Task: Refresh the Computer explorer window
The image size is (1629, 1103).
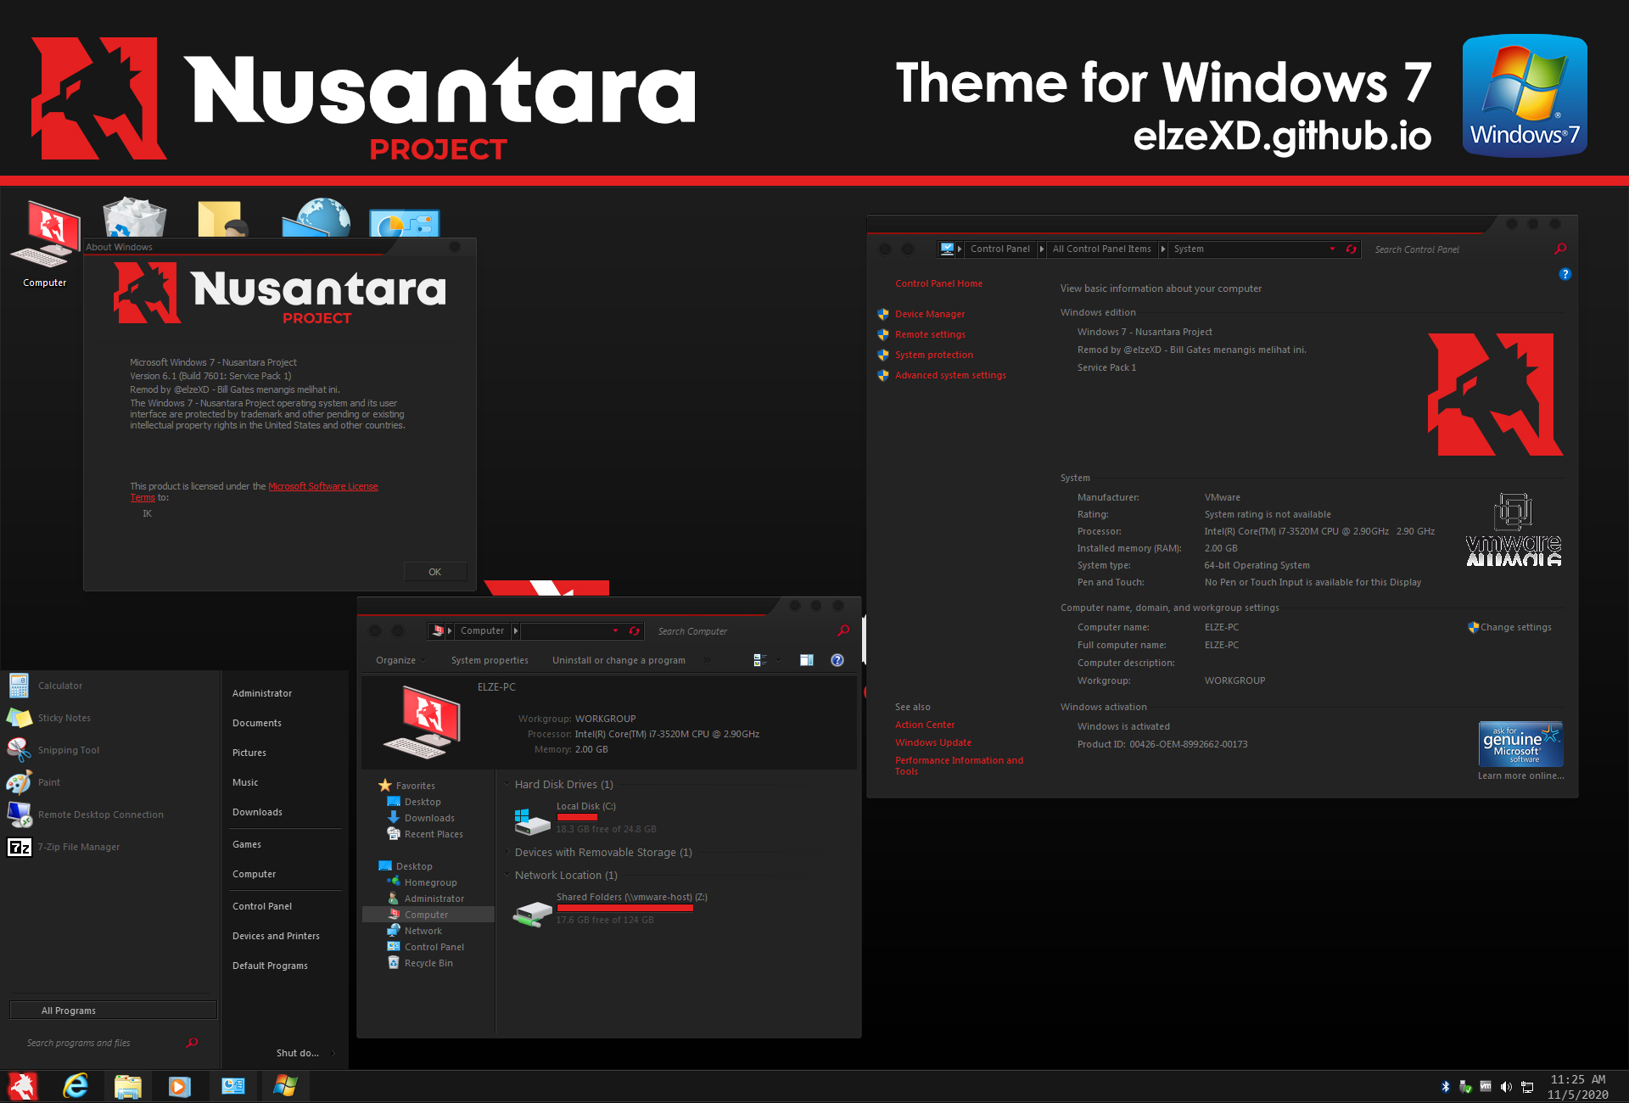Action: click(634, 631)
